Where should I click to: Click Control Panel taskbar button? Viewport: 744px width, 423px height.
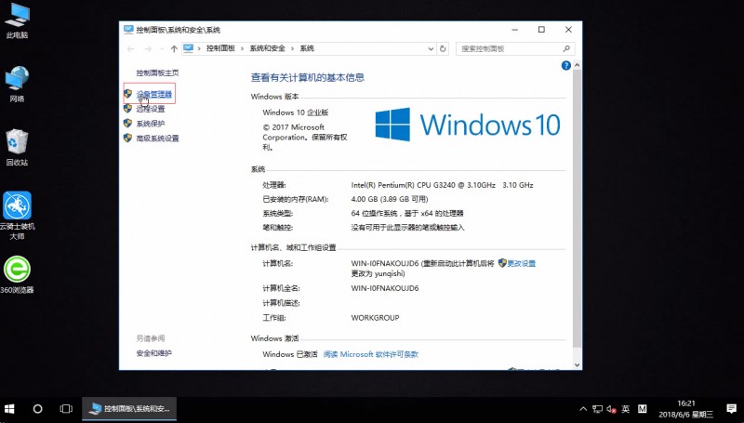(129, 409)
